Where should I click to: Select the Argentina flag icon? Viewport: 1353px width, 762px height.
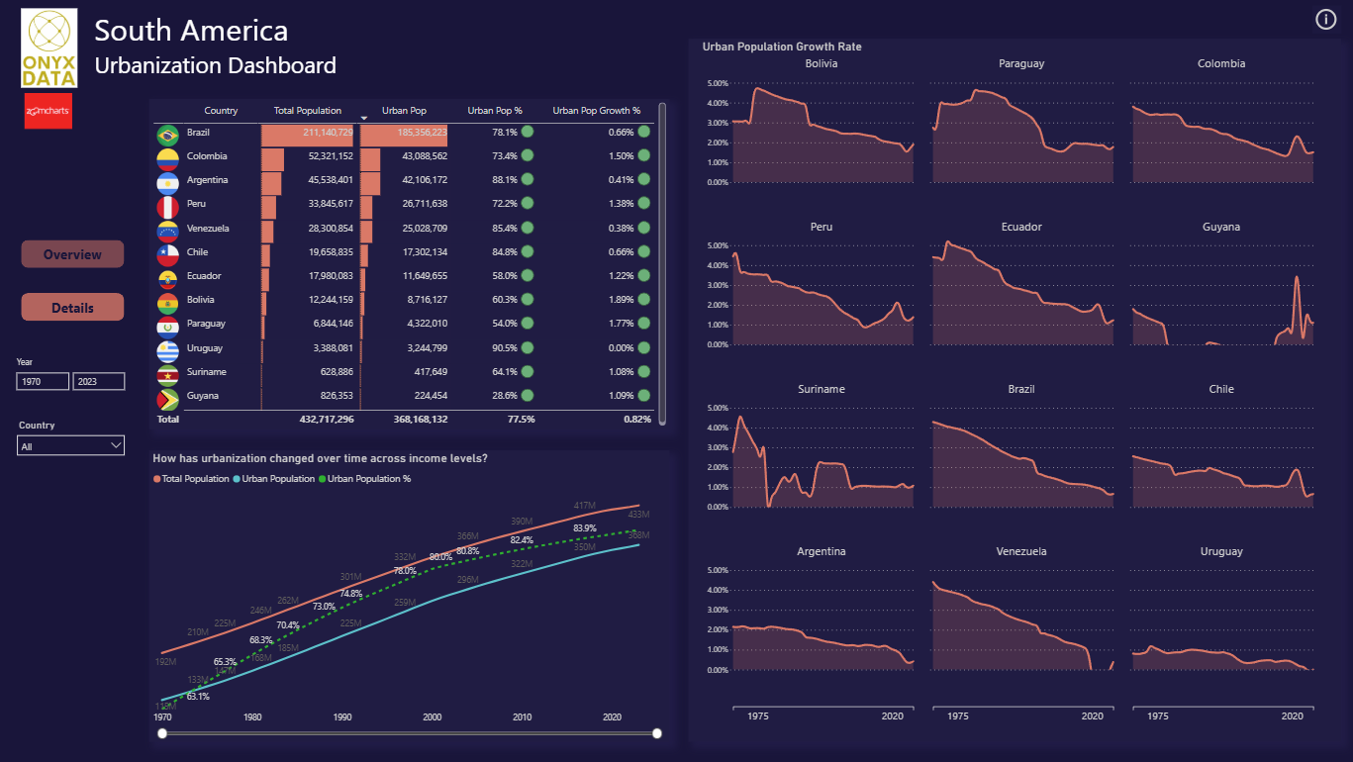(x=167, y=182)
